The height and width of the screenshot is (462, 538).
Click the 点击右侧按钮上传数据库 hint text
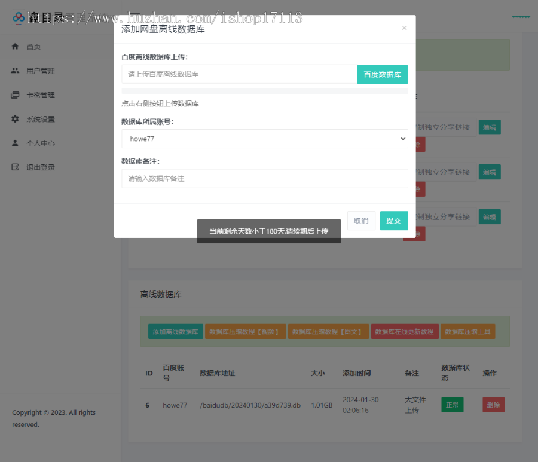160,103
